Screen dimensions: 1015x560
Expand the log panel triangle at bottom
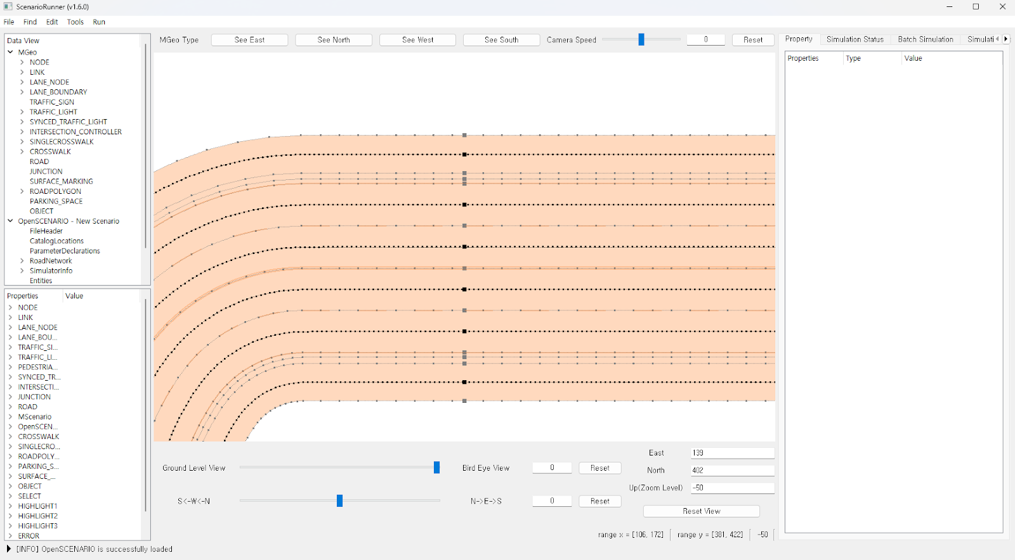(8, 549)
